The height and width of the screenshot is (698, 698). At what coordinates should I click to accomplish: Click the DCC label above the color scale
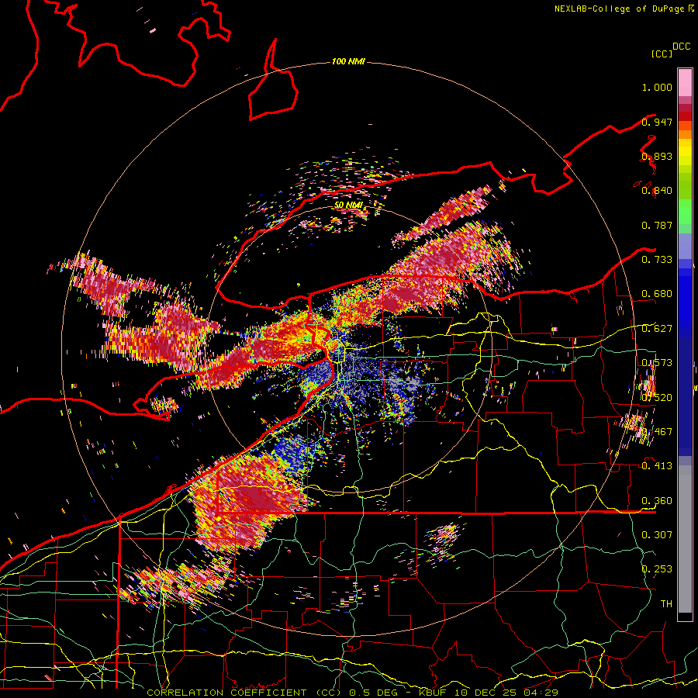pos(682,47)
